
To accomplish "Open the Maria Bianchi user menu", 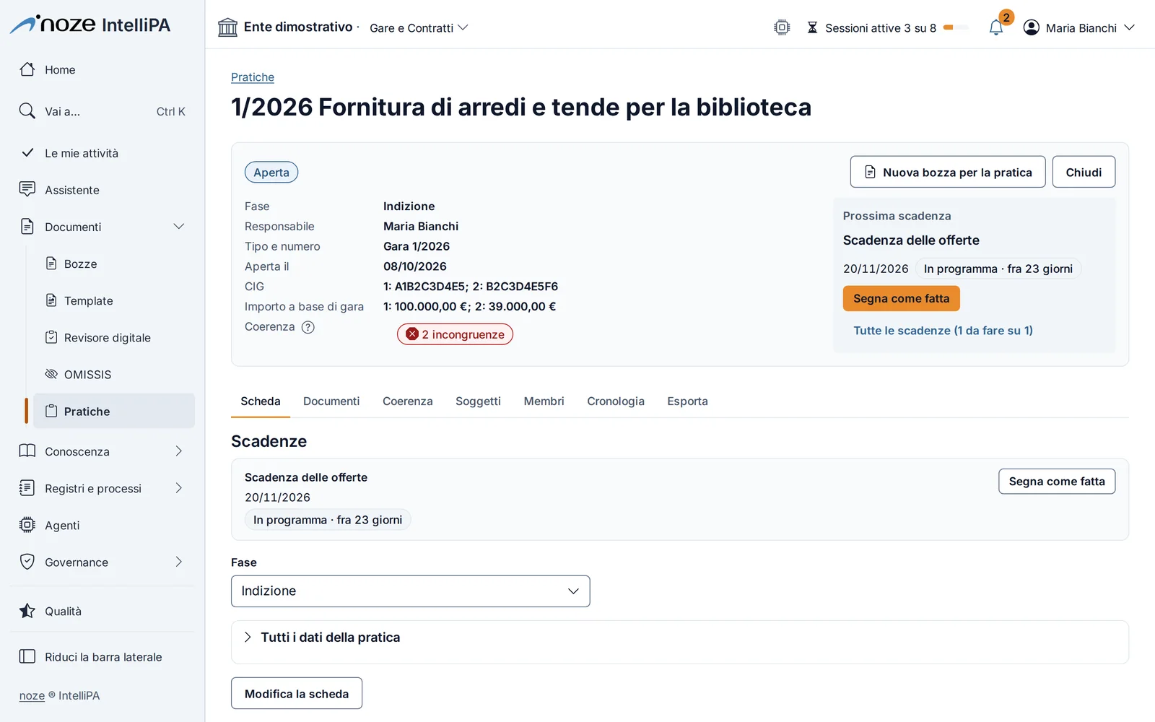I will pos(1079,27).
